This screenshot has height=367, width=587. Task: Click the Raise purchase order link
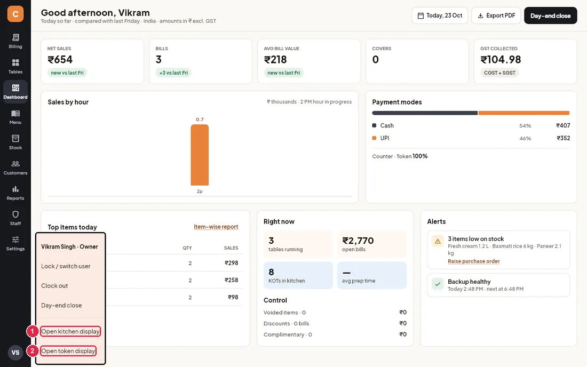point(473,261)
